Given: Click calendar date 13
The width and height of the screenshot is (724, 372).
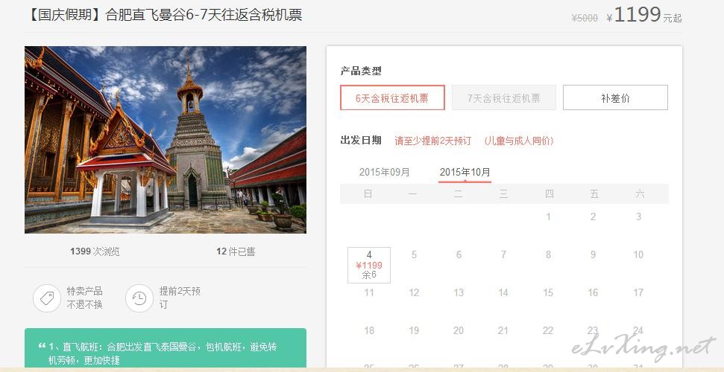Looking at the screenshot, I should point(459,292).
